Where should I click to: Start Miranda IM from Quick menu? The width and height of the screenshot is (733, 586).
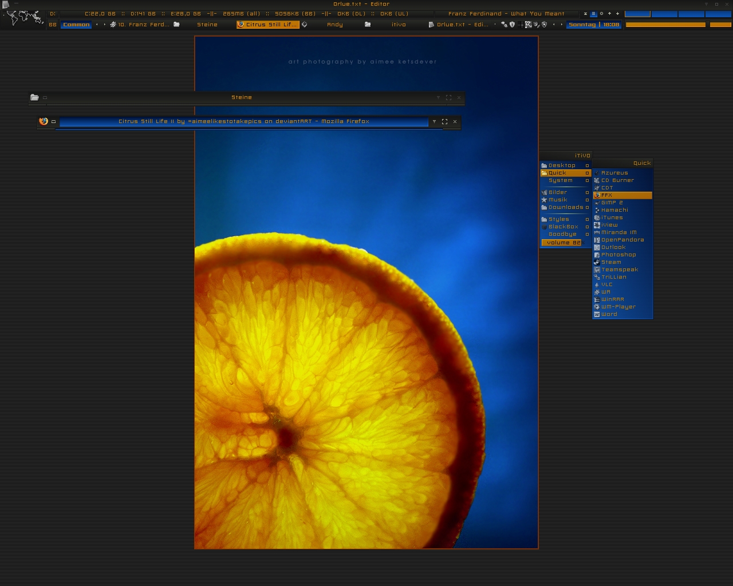coord(622,232)
